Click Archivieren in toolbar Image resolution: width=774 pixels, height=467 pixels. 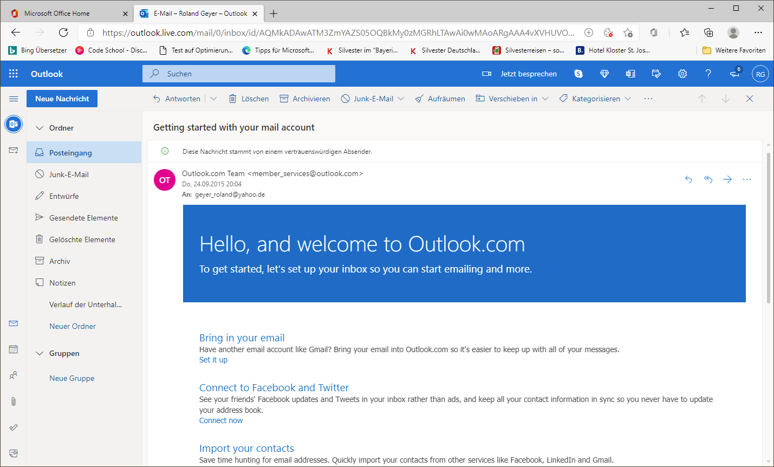pos(305,99)
